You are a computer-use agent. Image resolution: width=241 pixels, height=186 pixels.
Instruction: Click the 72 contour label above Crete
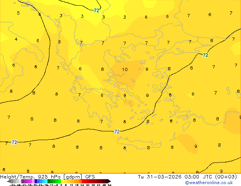(117, 131)
